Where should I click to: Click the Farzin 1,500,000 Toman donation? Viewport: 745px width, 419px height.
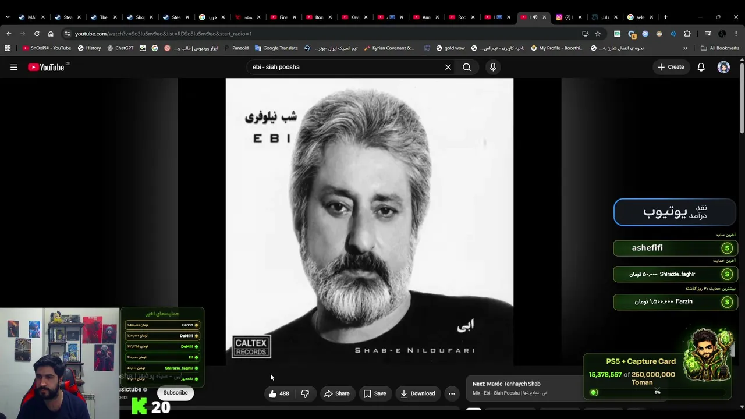coord(675,301)
